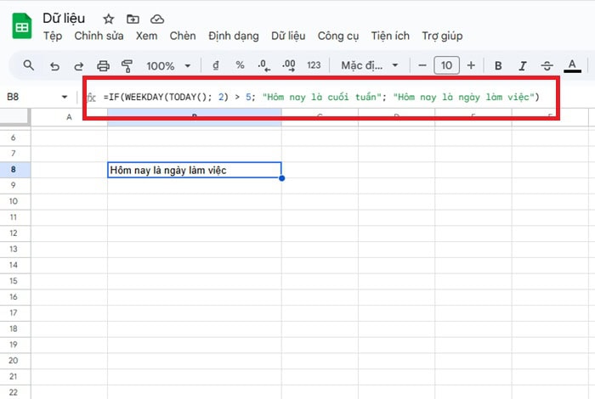Toggle strikethrough formatting
The height and width of the screenshot is (399, 595).
tap(547, 65)
